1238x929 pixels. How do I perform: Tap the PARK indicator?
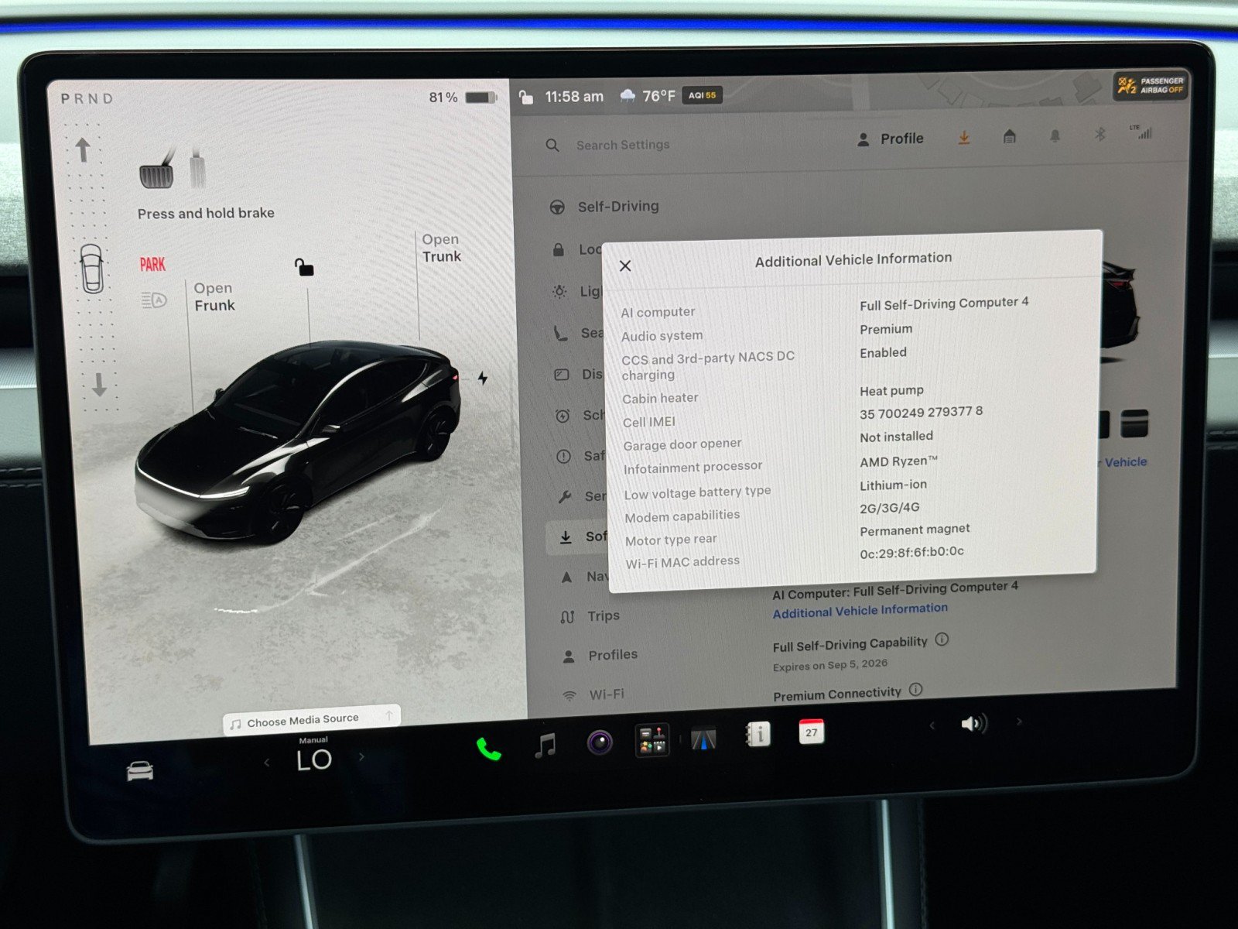pyautogui.click(x=152, y=264)
